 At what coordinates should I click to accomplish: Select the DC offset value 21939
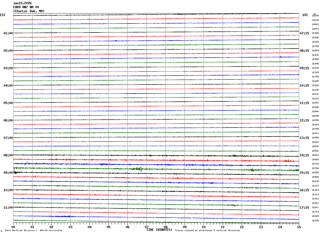[x=316, y=221]
